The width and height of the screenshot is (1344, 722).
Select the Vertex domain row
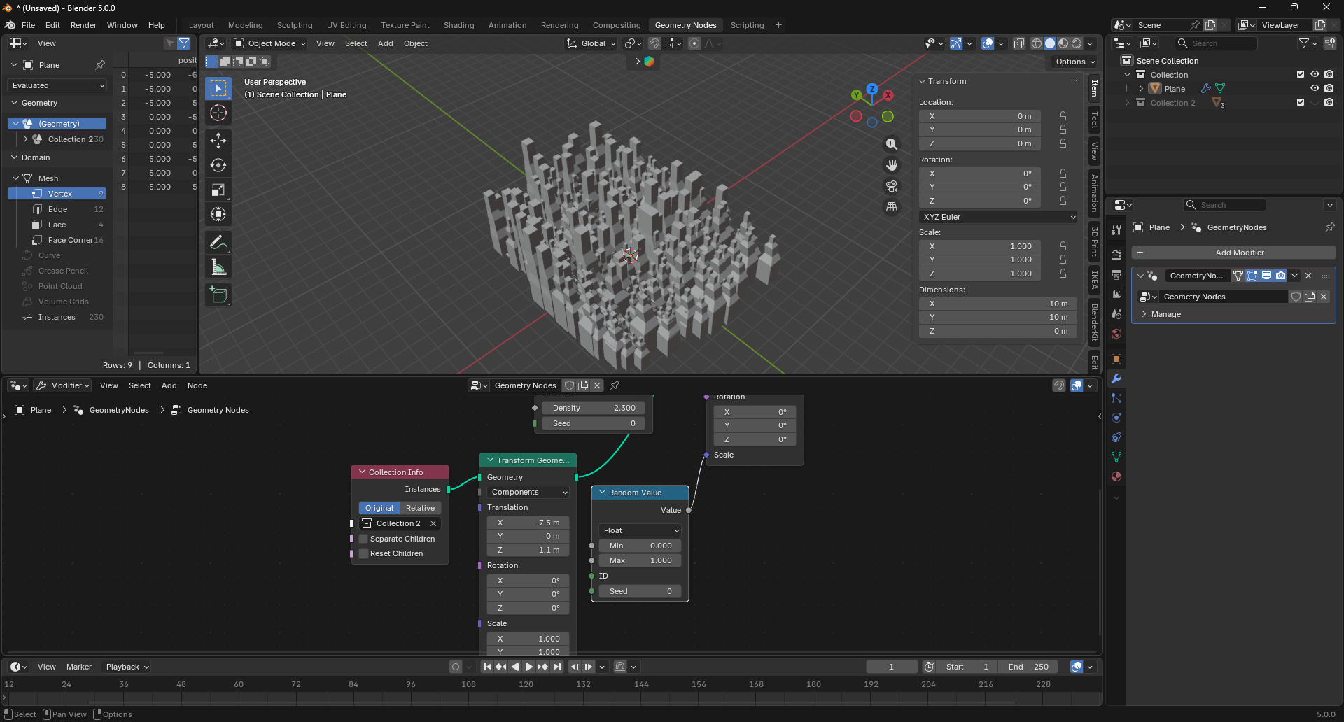pyautogui.click(x=57, y=194)
